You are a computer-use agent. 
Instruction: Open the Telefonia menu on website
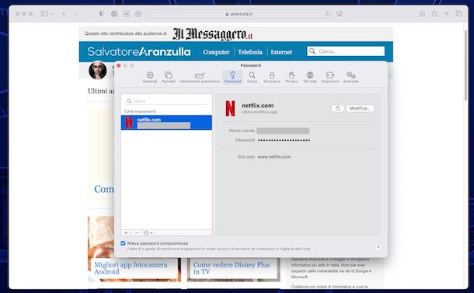(x=250, y=52)
